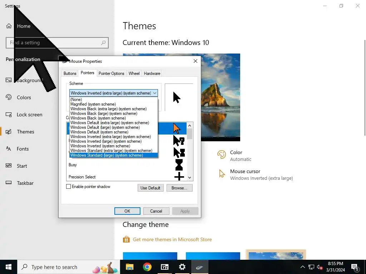Close the Mouse Properties dialog
The height and width of the screenshot is (274, 366).
pyautogui.click(x=196, y=61)
